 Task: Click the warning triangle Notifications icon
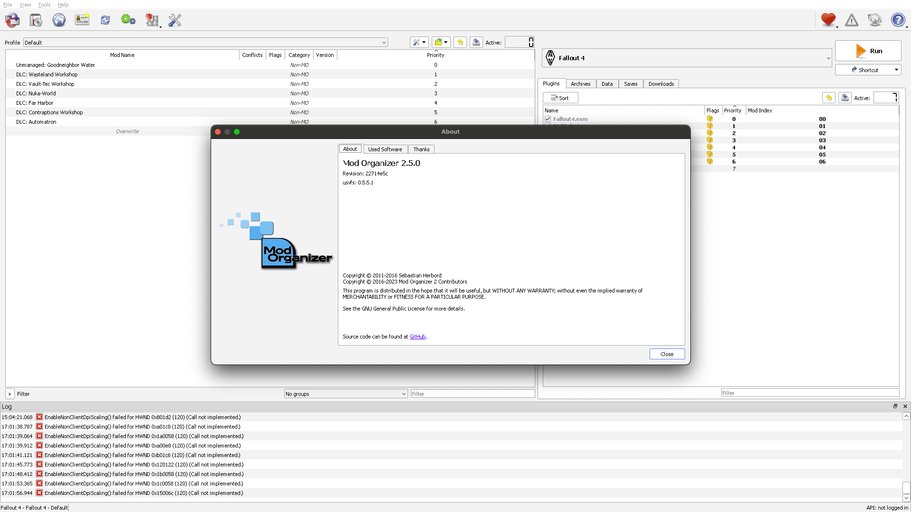coord(852,20)
